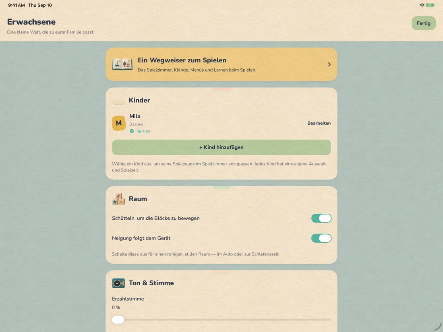The width and height of the screenshot is (443, 332).
Task: Click the Erzählstimme label
Action: point(128,299)
